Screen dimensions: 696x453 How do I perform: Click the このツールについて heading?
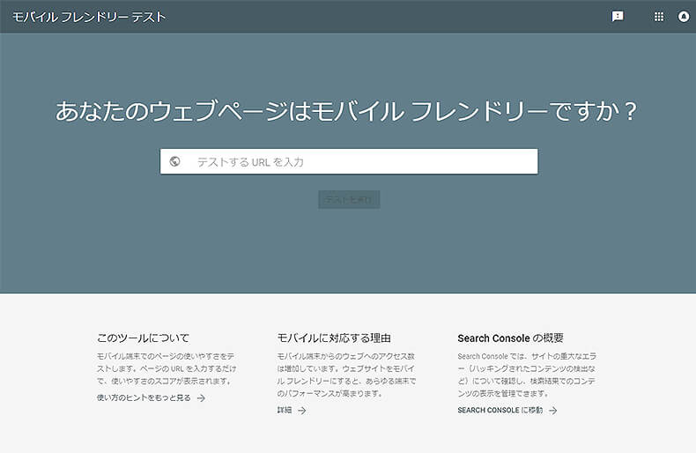click(143, 338)
